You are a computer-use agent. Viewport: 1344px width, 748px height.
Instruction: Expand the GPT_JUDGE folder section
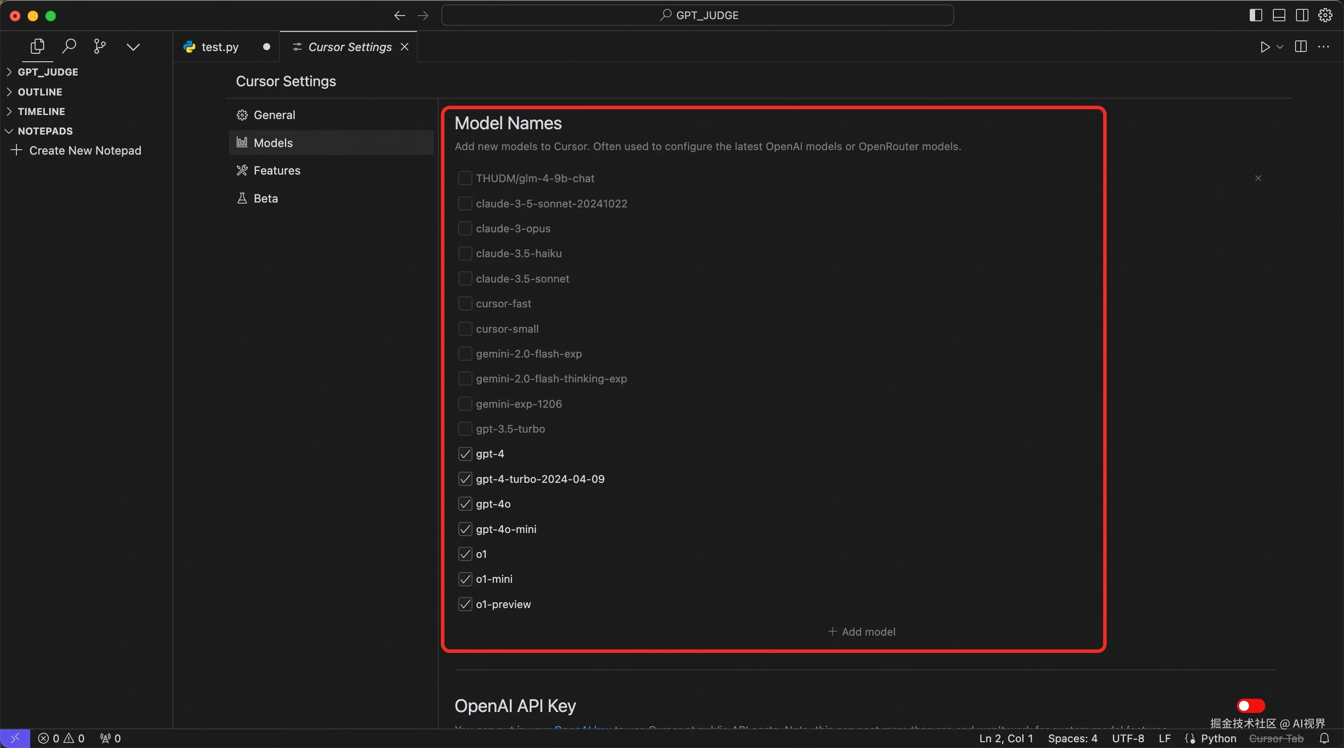tap(48, 72)
